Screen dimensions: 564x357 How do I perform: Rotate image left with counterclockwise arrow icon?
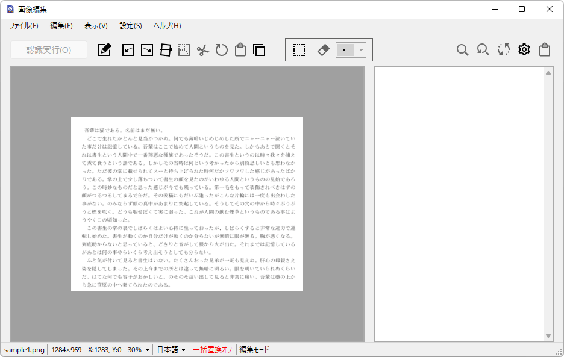[x=128, y=49]
